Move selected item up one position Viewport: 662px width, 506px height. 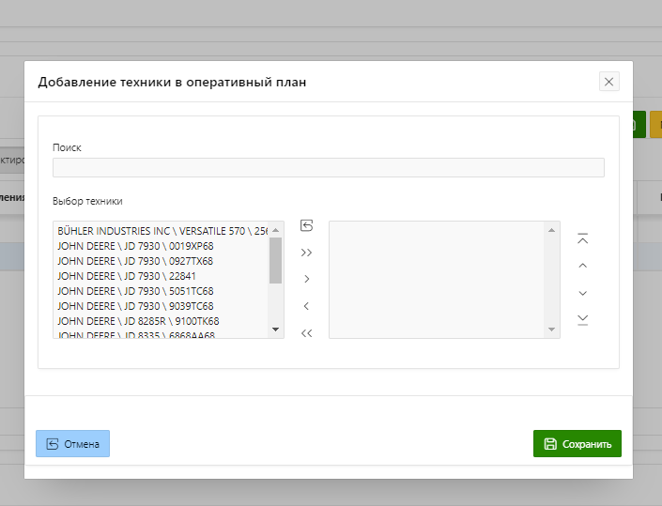[583, 266]
